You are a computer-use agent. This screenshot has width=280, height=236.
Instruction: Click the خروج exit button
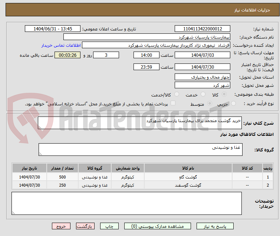[61, 226]
